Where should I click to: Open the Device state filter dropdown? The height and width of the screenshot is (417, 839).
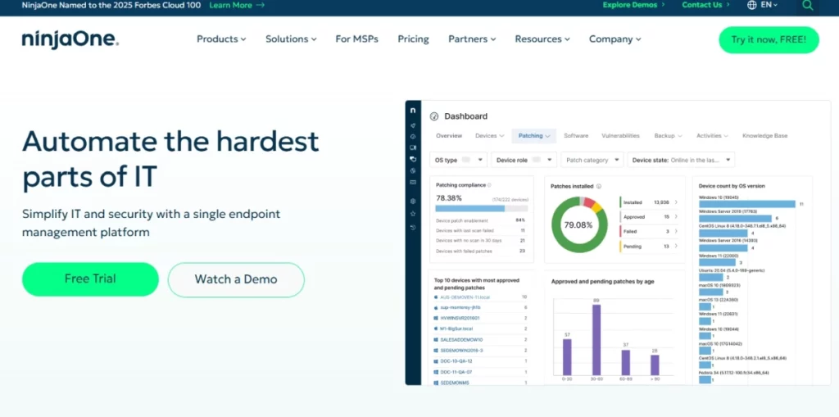tap(682, 160)
